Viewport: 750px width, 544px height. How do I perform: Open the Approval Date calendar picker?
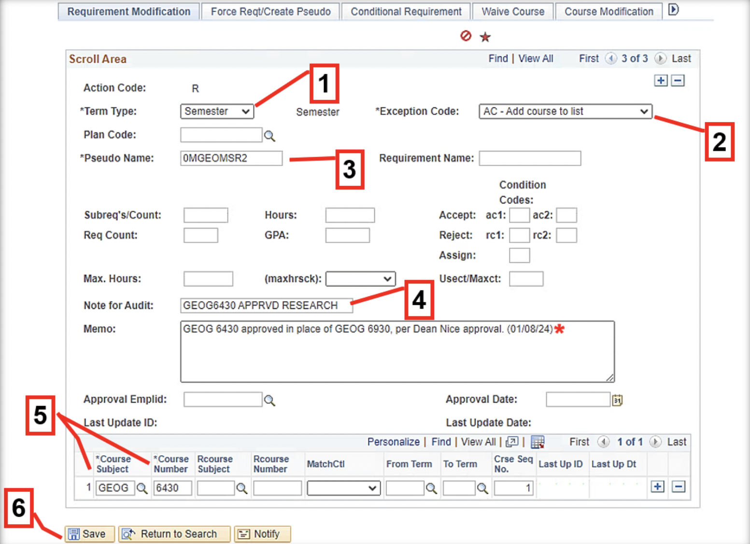(x=617, y=400)
